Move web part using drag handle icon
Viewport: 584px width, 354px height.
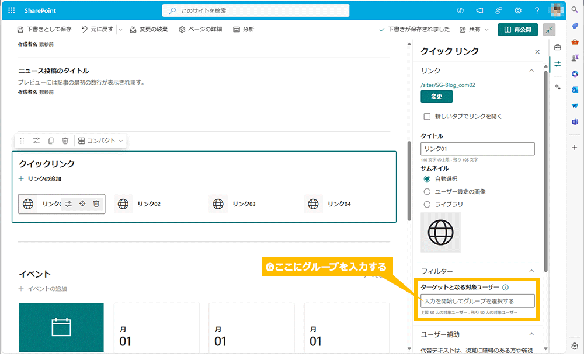point(22,141)
